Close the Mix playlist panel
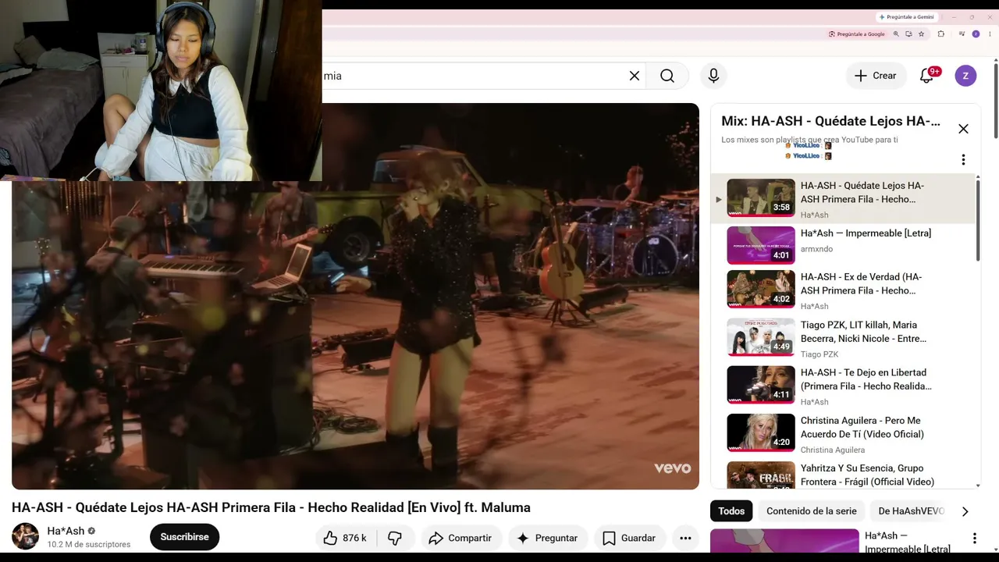Viewport: 999px width, 562px height. pyautogui.click(x=963, y=129)
